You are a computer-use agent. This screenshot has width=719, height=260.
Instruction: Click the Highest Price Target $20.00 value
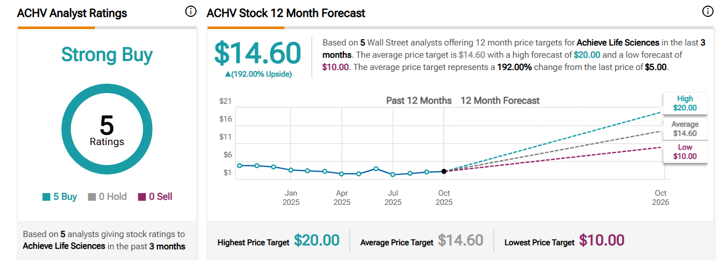[317, 241]
